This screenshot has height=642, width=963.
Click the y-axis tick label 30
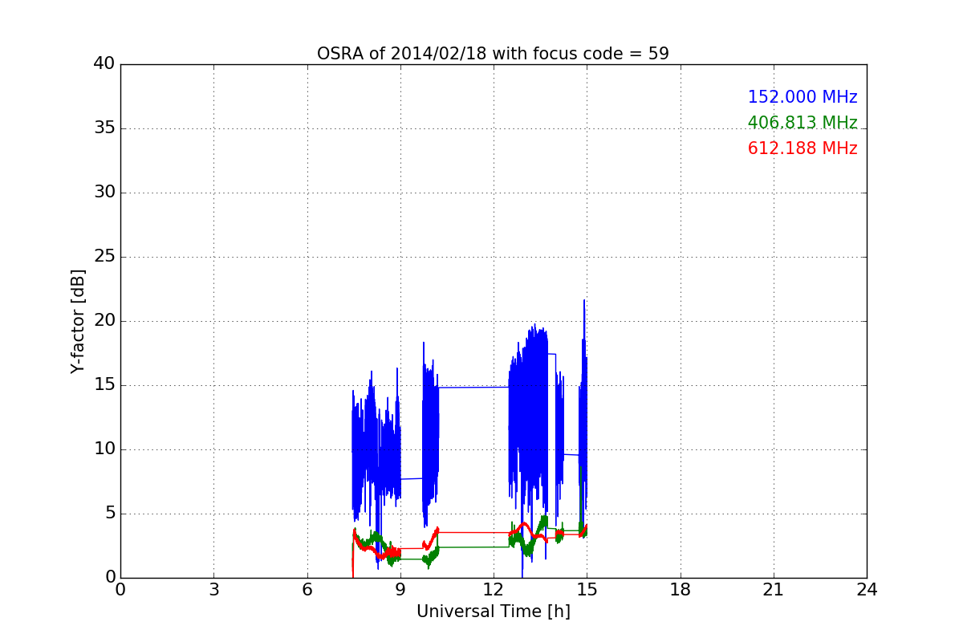pyautogui.click(x=104, y=193)
